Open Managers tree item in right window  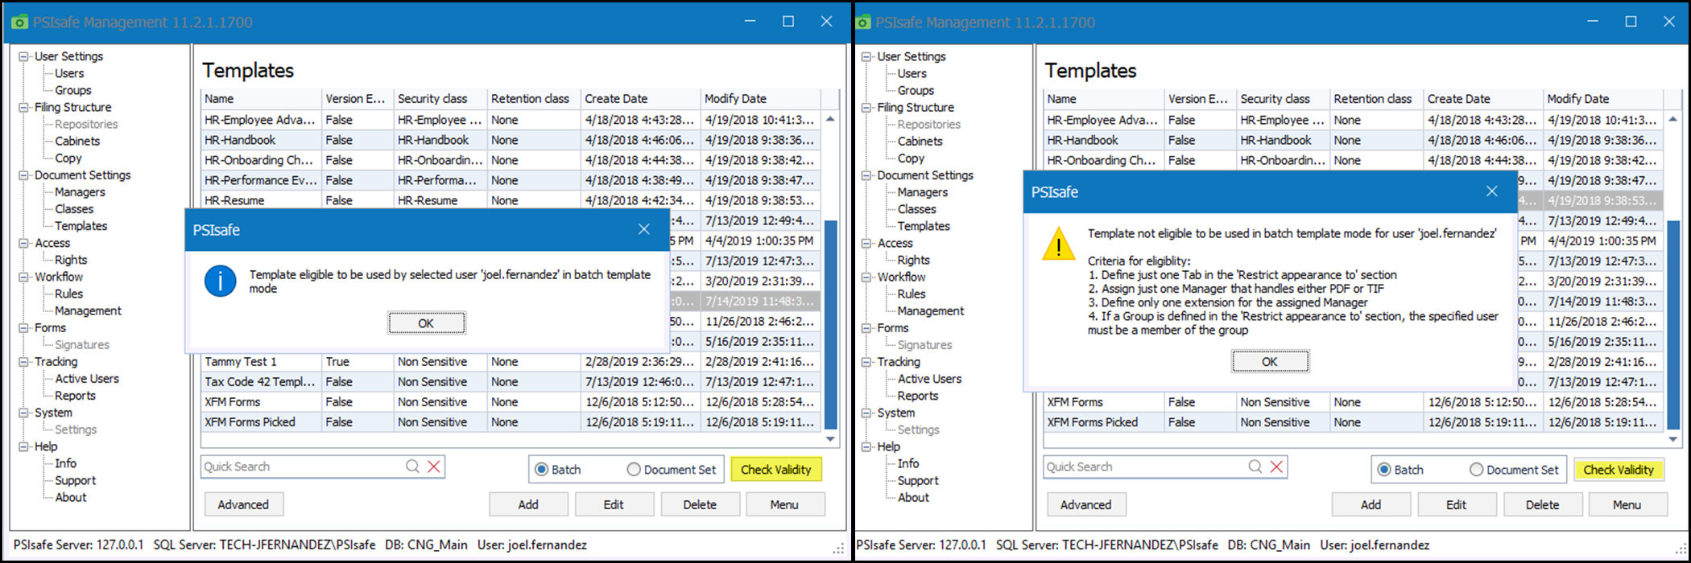click(x=923, y=192)
